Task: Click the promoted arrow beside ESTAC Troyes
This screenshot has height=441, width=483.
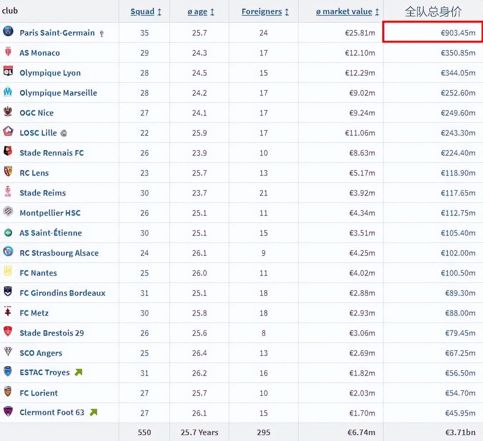Action: 79,372
